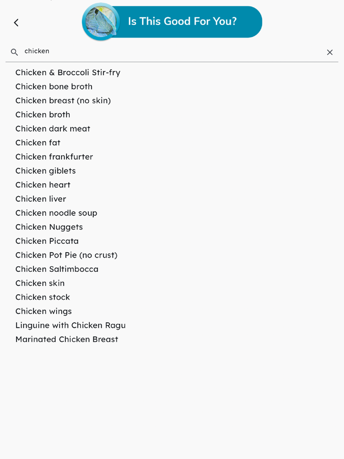Select 'Chicken Nuggets' from results
Viewport: 344px width, 459px height.
point(49,227)
